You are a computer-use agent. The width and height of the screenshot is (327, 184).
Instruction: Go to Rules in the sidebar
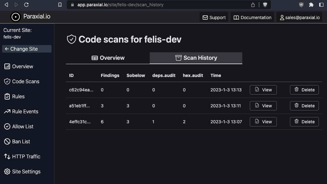pyautogui.click(x=14, y=96)
